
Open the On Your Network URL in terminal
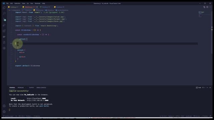tap(37, 100)
